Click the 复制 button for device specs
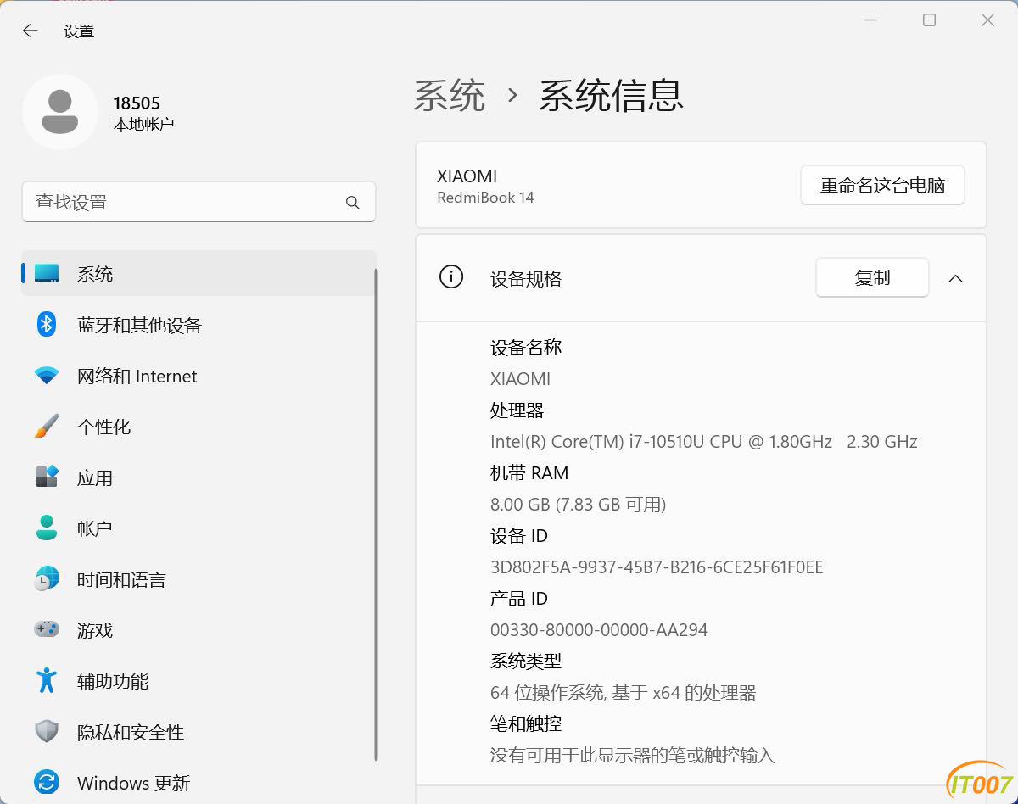This screenshot has width=1018, height=804. [872, 277]
